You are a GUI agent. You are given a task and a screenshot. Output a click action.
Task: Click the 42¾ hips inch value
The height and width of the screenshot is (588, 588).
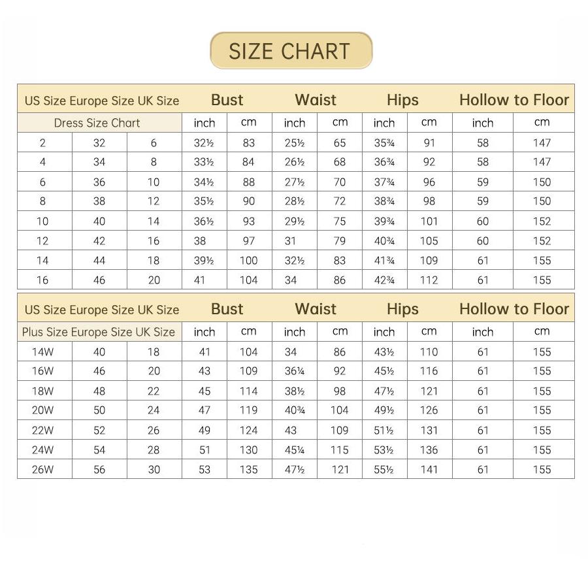coord(384,280)
